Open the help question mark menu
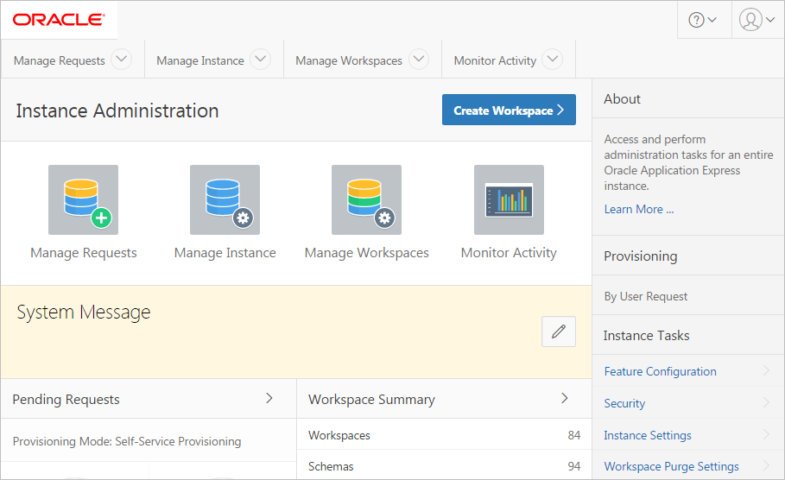This screenshot has height=480, width=785. (x=703, y=20)
